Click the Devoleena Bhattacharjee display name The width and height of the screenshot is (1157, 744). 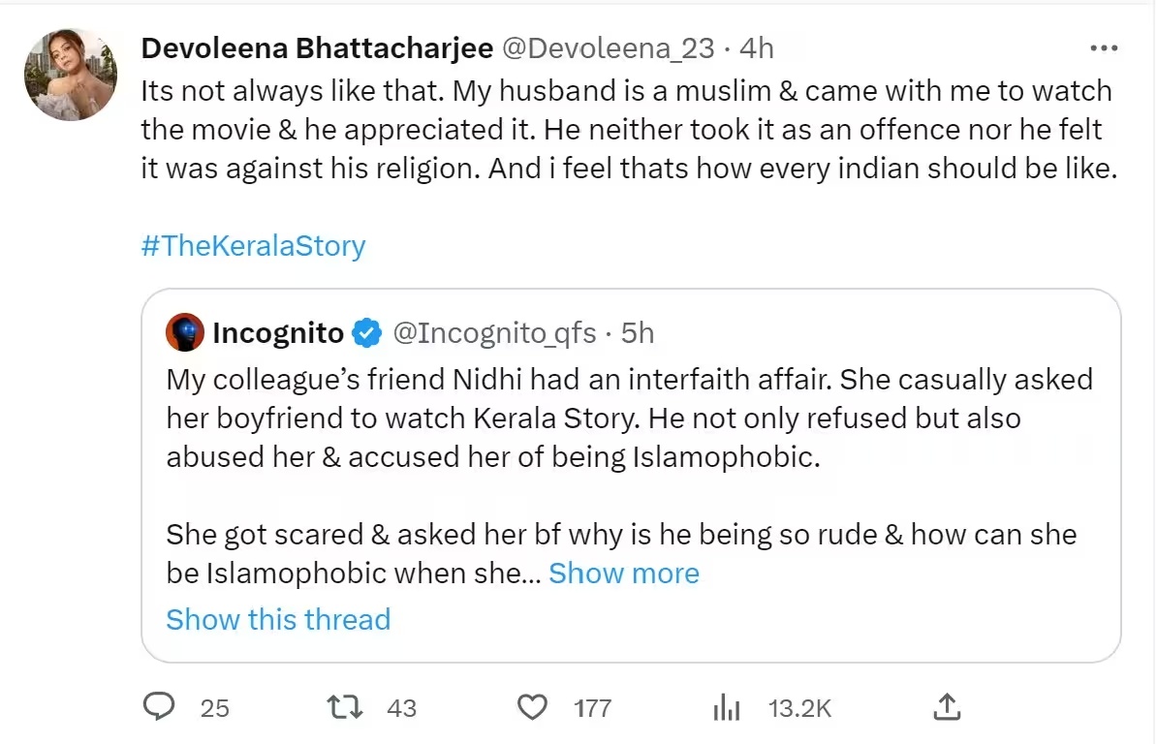pos(318,47)
